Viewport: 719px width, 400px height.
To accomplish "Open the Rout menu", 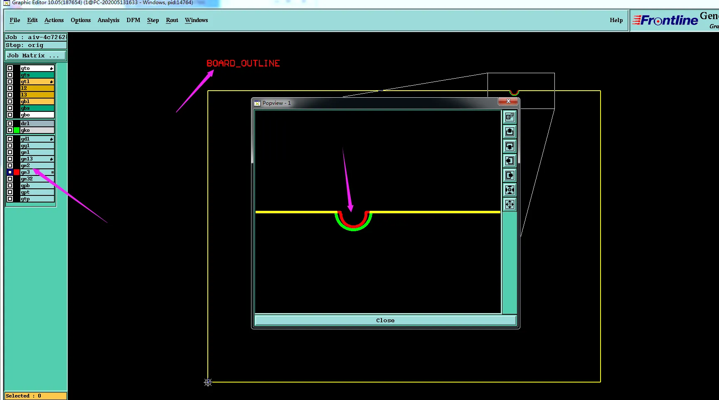I will [x=172, y=20].
